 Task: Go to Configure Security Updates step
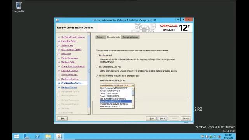pos(73,37)
